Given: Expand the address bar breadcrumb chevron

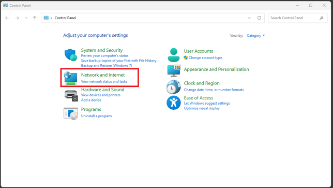Looking at the screenshot, I should point(51,18).
